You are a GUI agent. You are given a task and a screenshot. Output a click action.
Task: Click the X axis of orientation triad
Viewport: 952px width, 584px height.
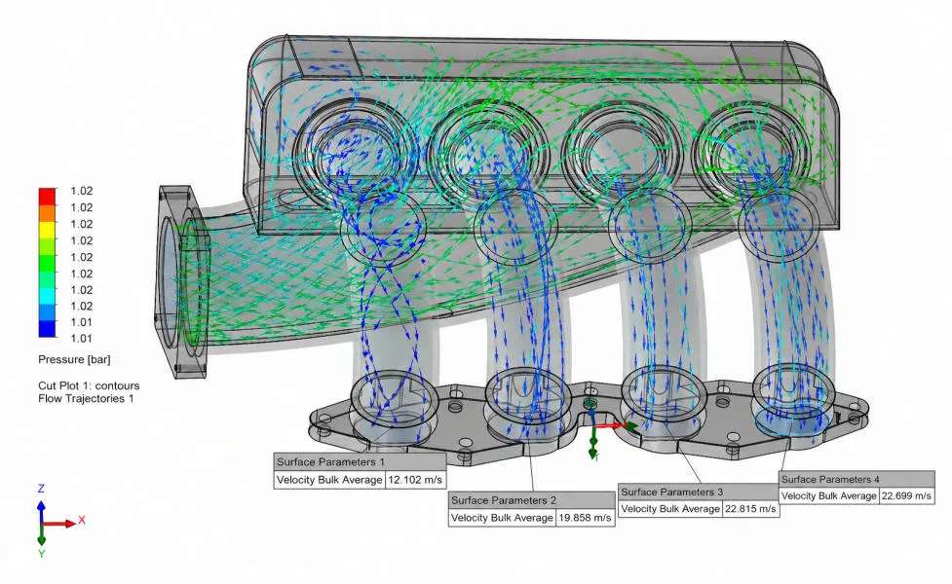[x=63, y=522]
